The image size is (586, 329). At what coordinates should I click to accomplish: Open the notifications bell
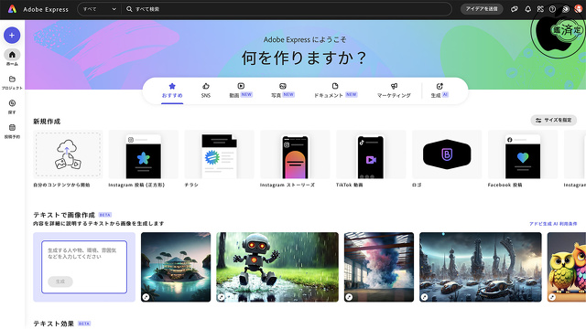527,9
